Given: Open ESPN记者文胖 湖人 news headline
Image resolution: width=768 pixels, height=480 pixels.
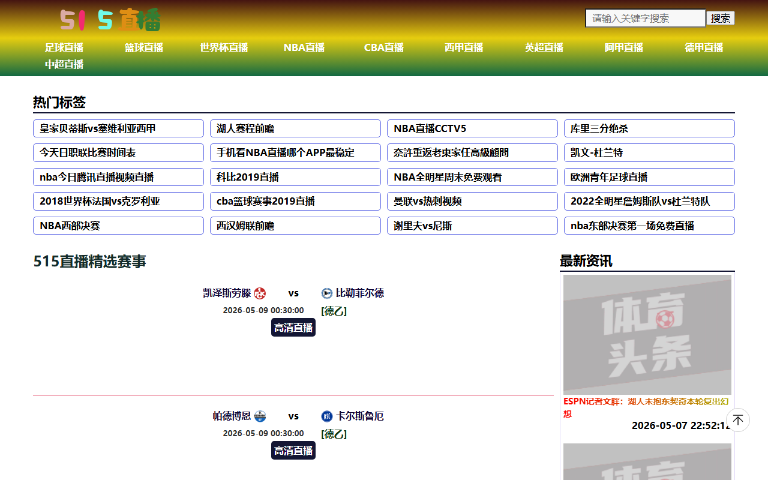Looking at the screenshot, I should (x=646, y=407).
